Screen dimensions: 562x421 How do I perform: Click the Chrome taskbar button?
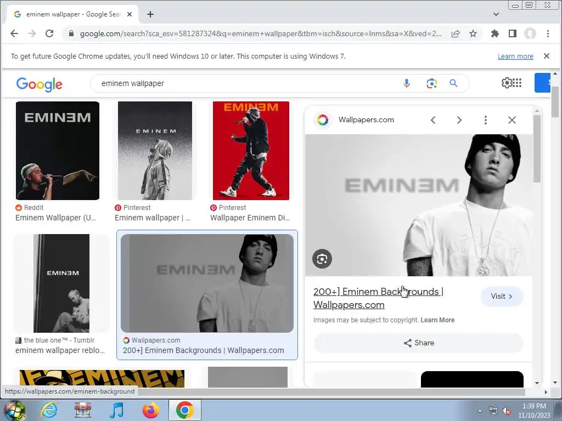(x=184, y=410)
